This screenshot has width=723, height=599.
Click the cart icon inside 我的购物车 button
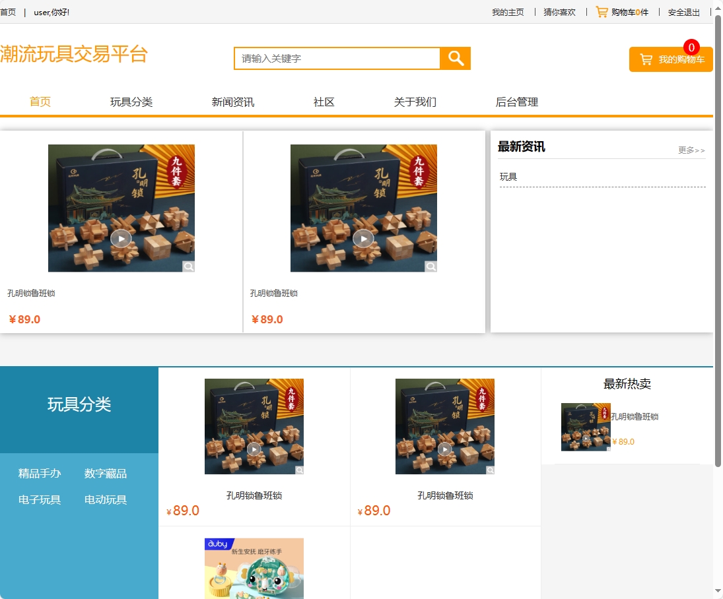(x=646, y=59)
